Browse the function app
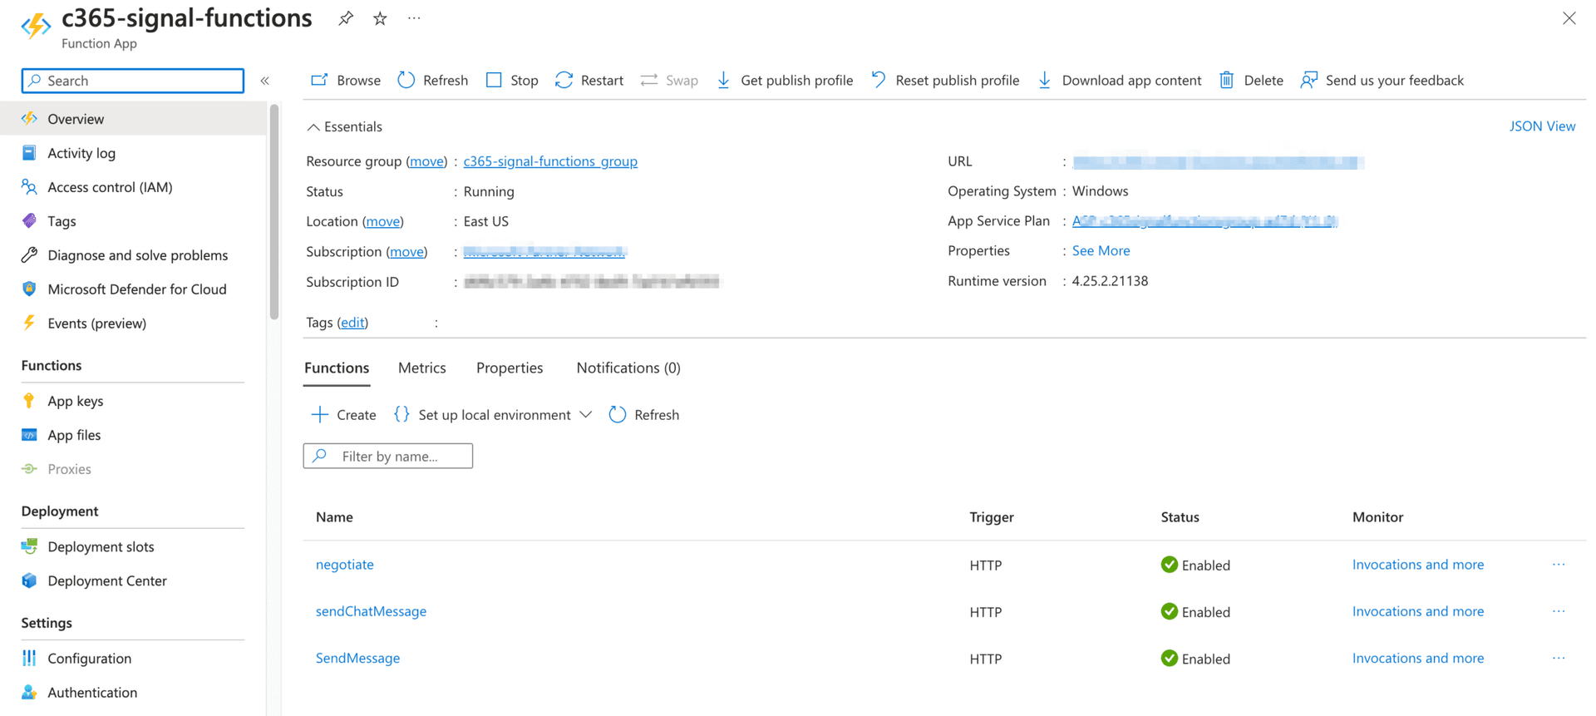 click(346, 80)
